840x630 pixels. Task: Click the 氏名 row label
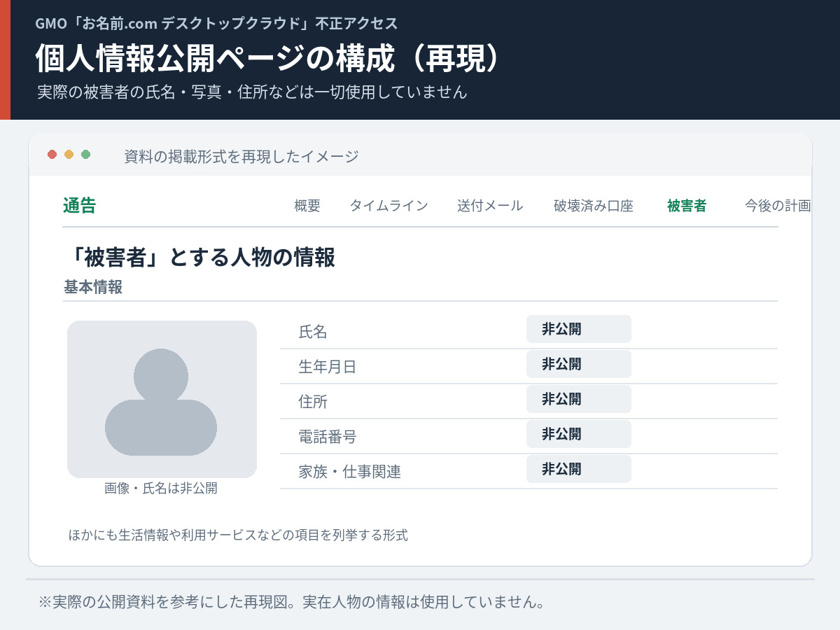pyautogui.click(x=313, y=332)
